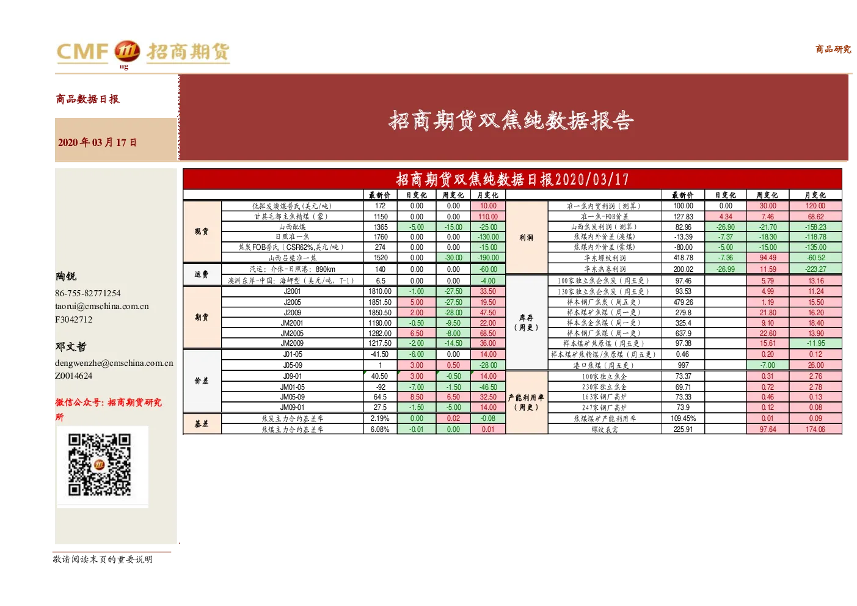This screenshot has width=857, height=606.
Task: Click the 微信公众号: 招商期货研究所 text
Action: coord(109,409)
